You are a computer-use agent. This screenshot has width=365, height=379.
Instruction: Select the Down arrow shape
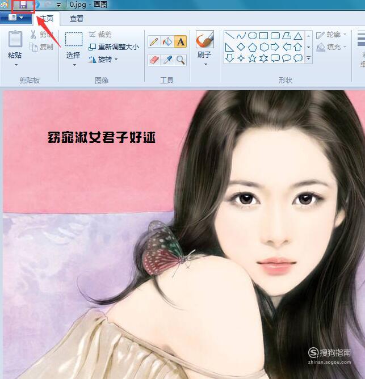coord(229,58)
